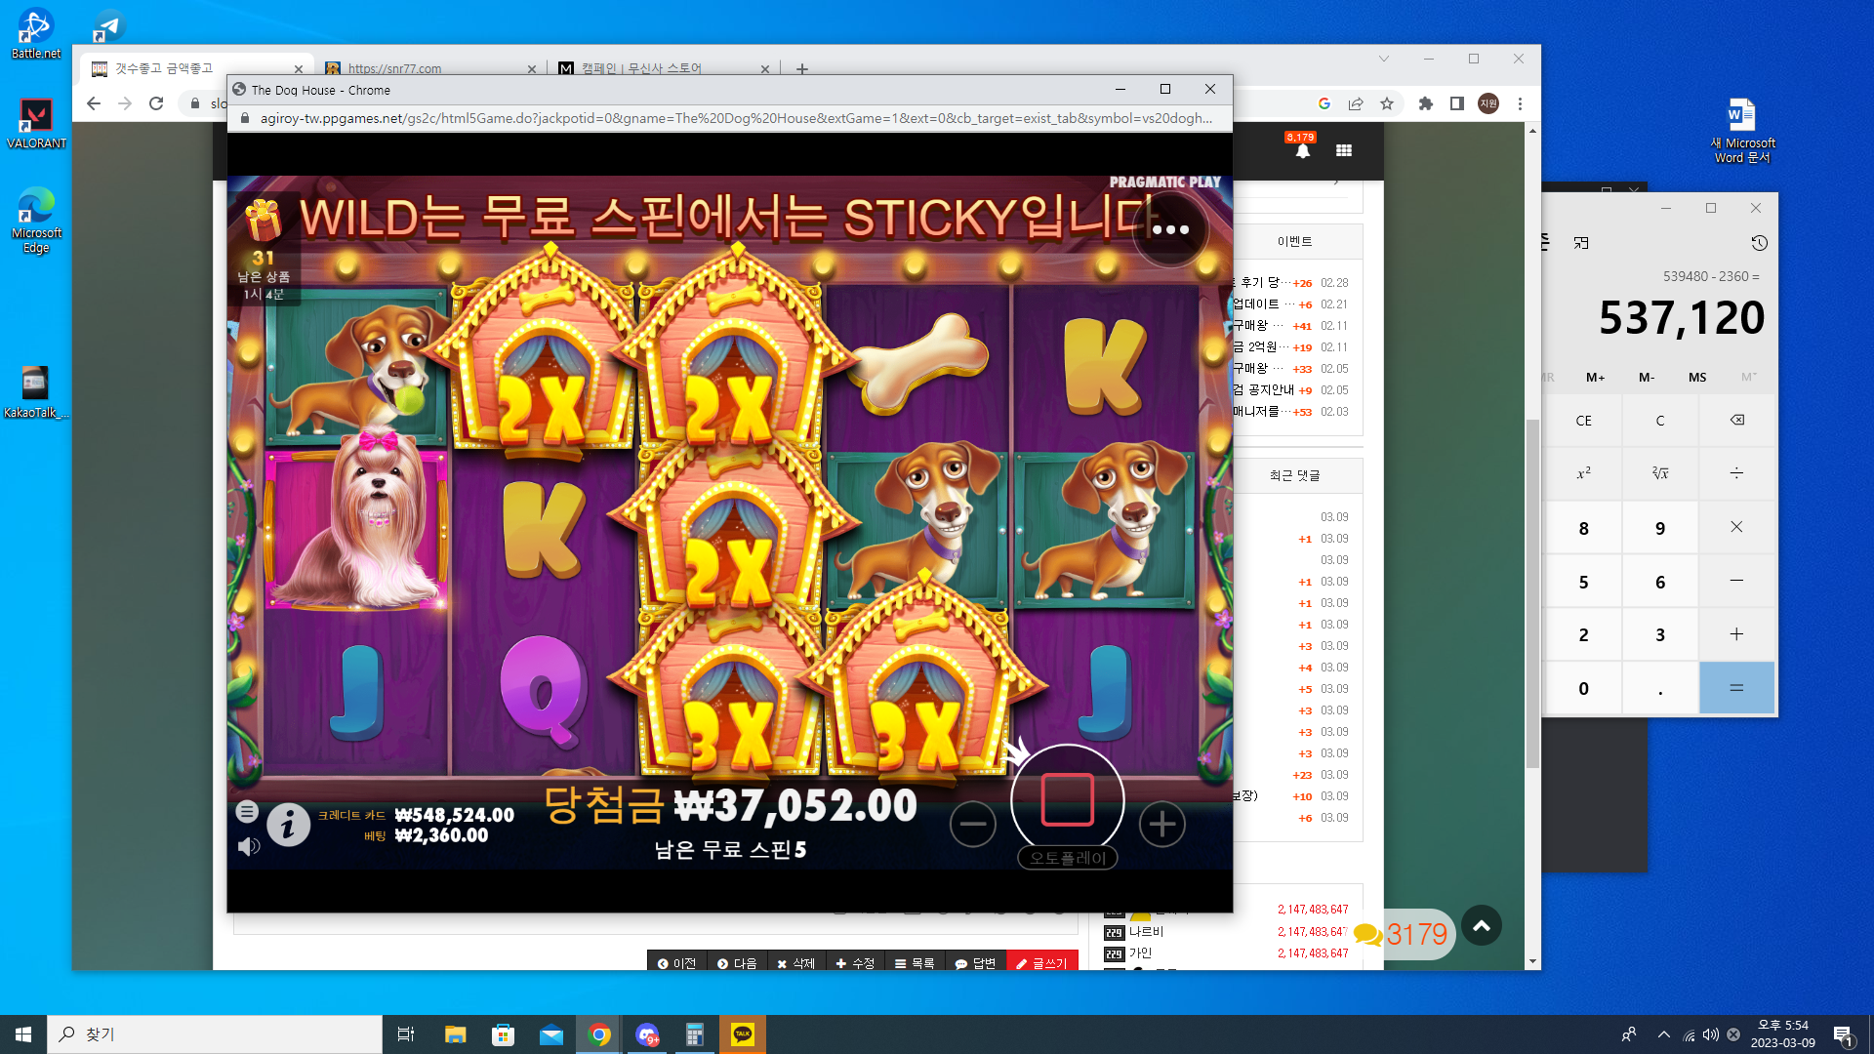Open a new Chrome tab
This screenshot has width=1874, height=1054.
coord(802,68)
